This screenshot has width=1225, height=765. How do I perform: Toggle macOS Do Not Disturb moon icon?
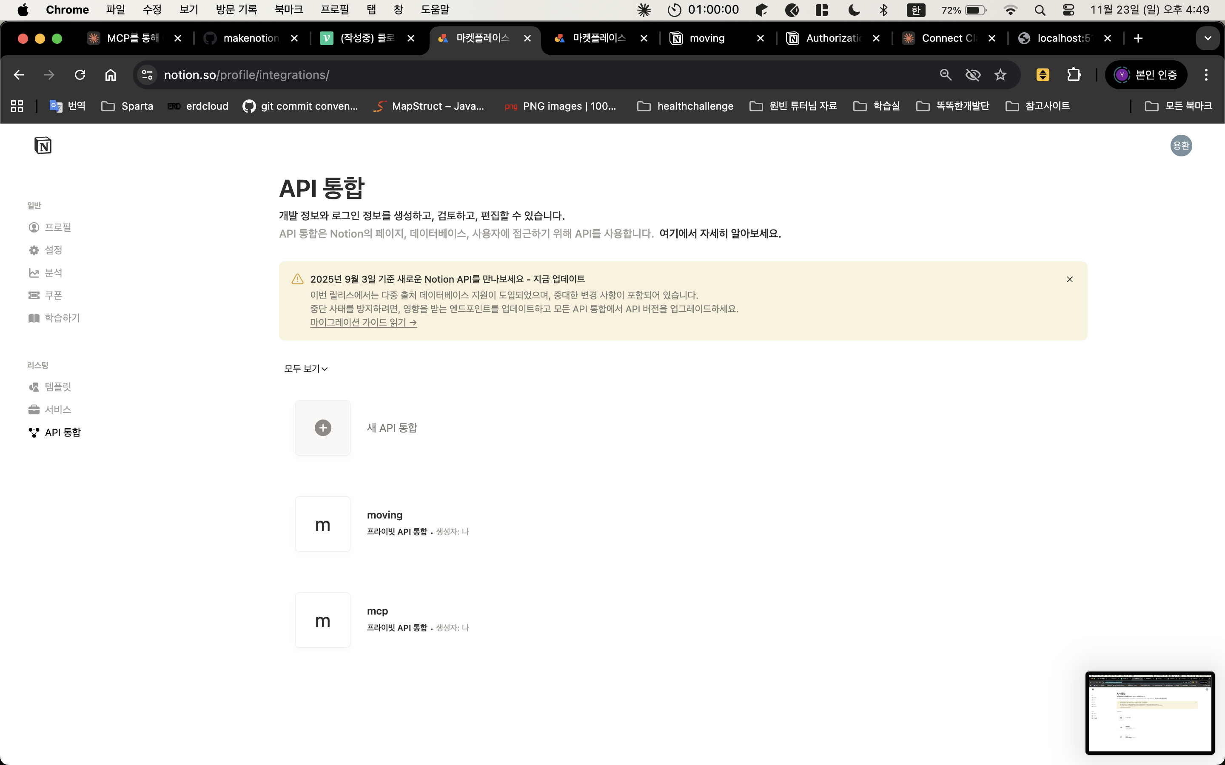pos(854,10)
